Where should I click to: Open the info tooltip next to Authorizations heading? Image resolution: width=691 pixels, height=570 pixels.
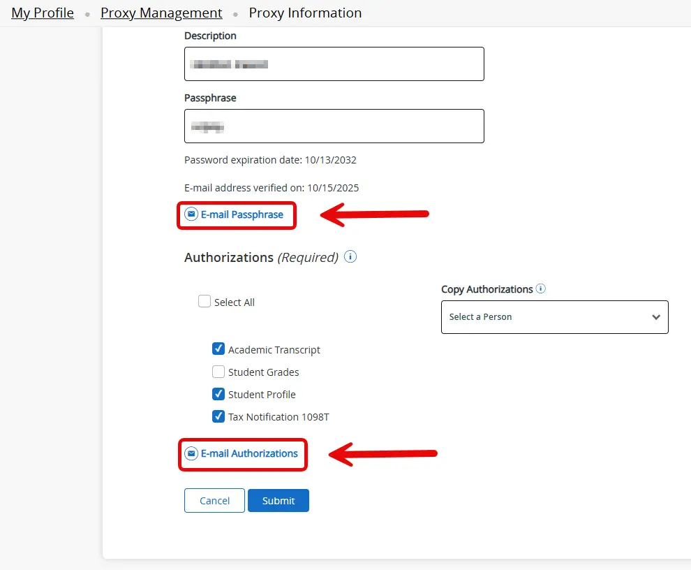350,256
